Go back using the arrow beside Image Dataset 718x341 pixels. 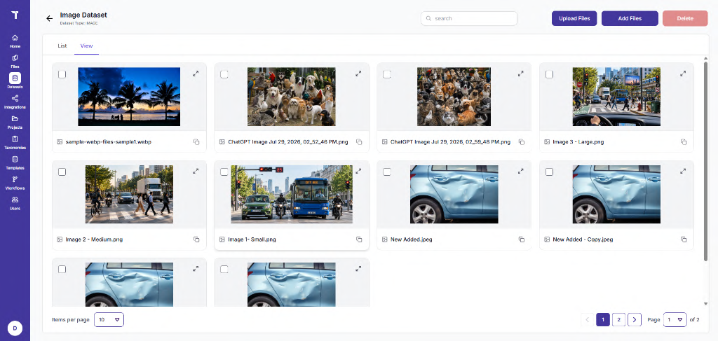(x=50, y=18)
